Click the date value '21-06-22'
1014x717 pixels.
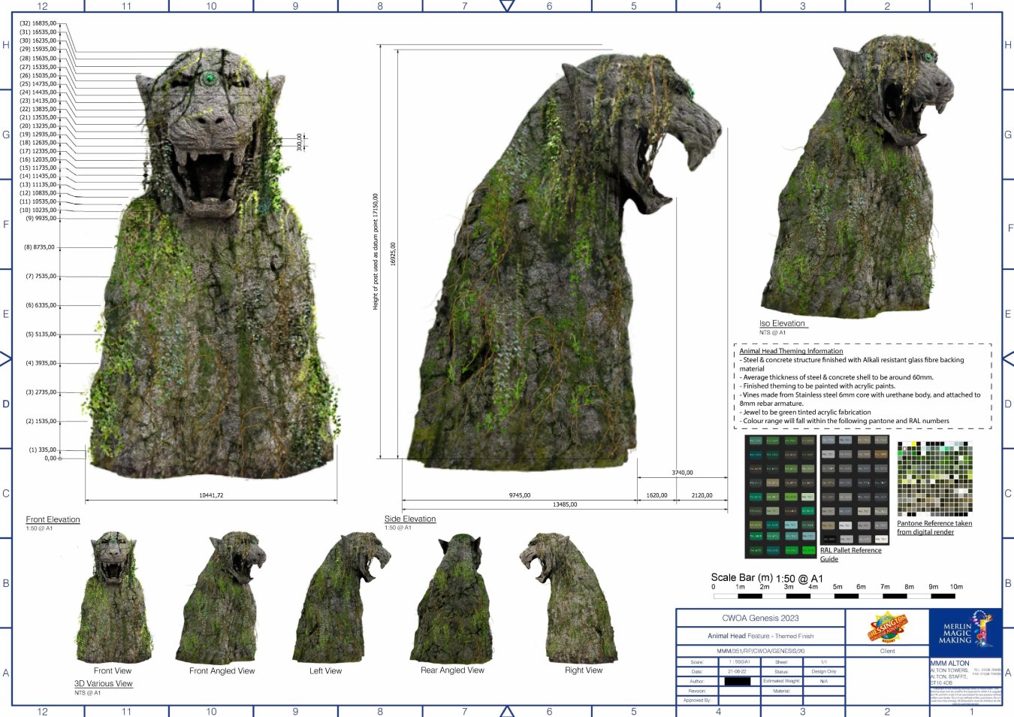click(x=737, y=671)
